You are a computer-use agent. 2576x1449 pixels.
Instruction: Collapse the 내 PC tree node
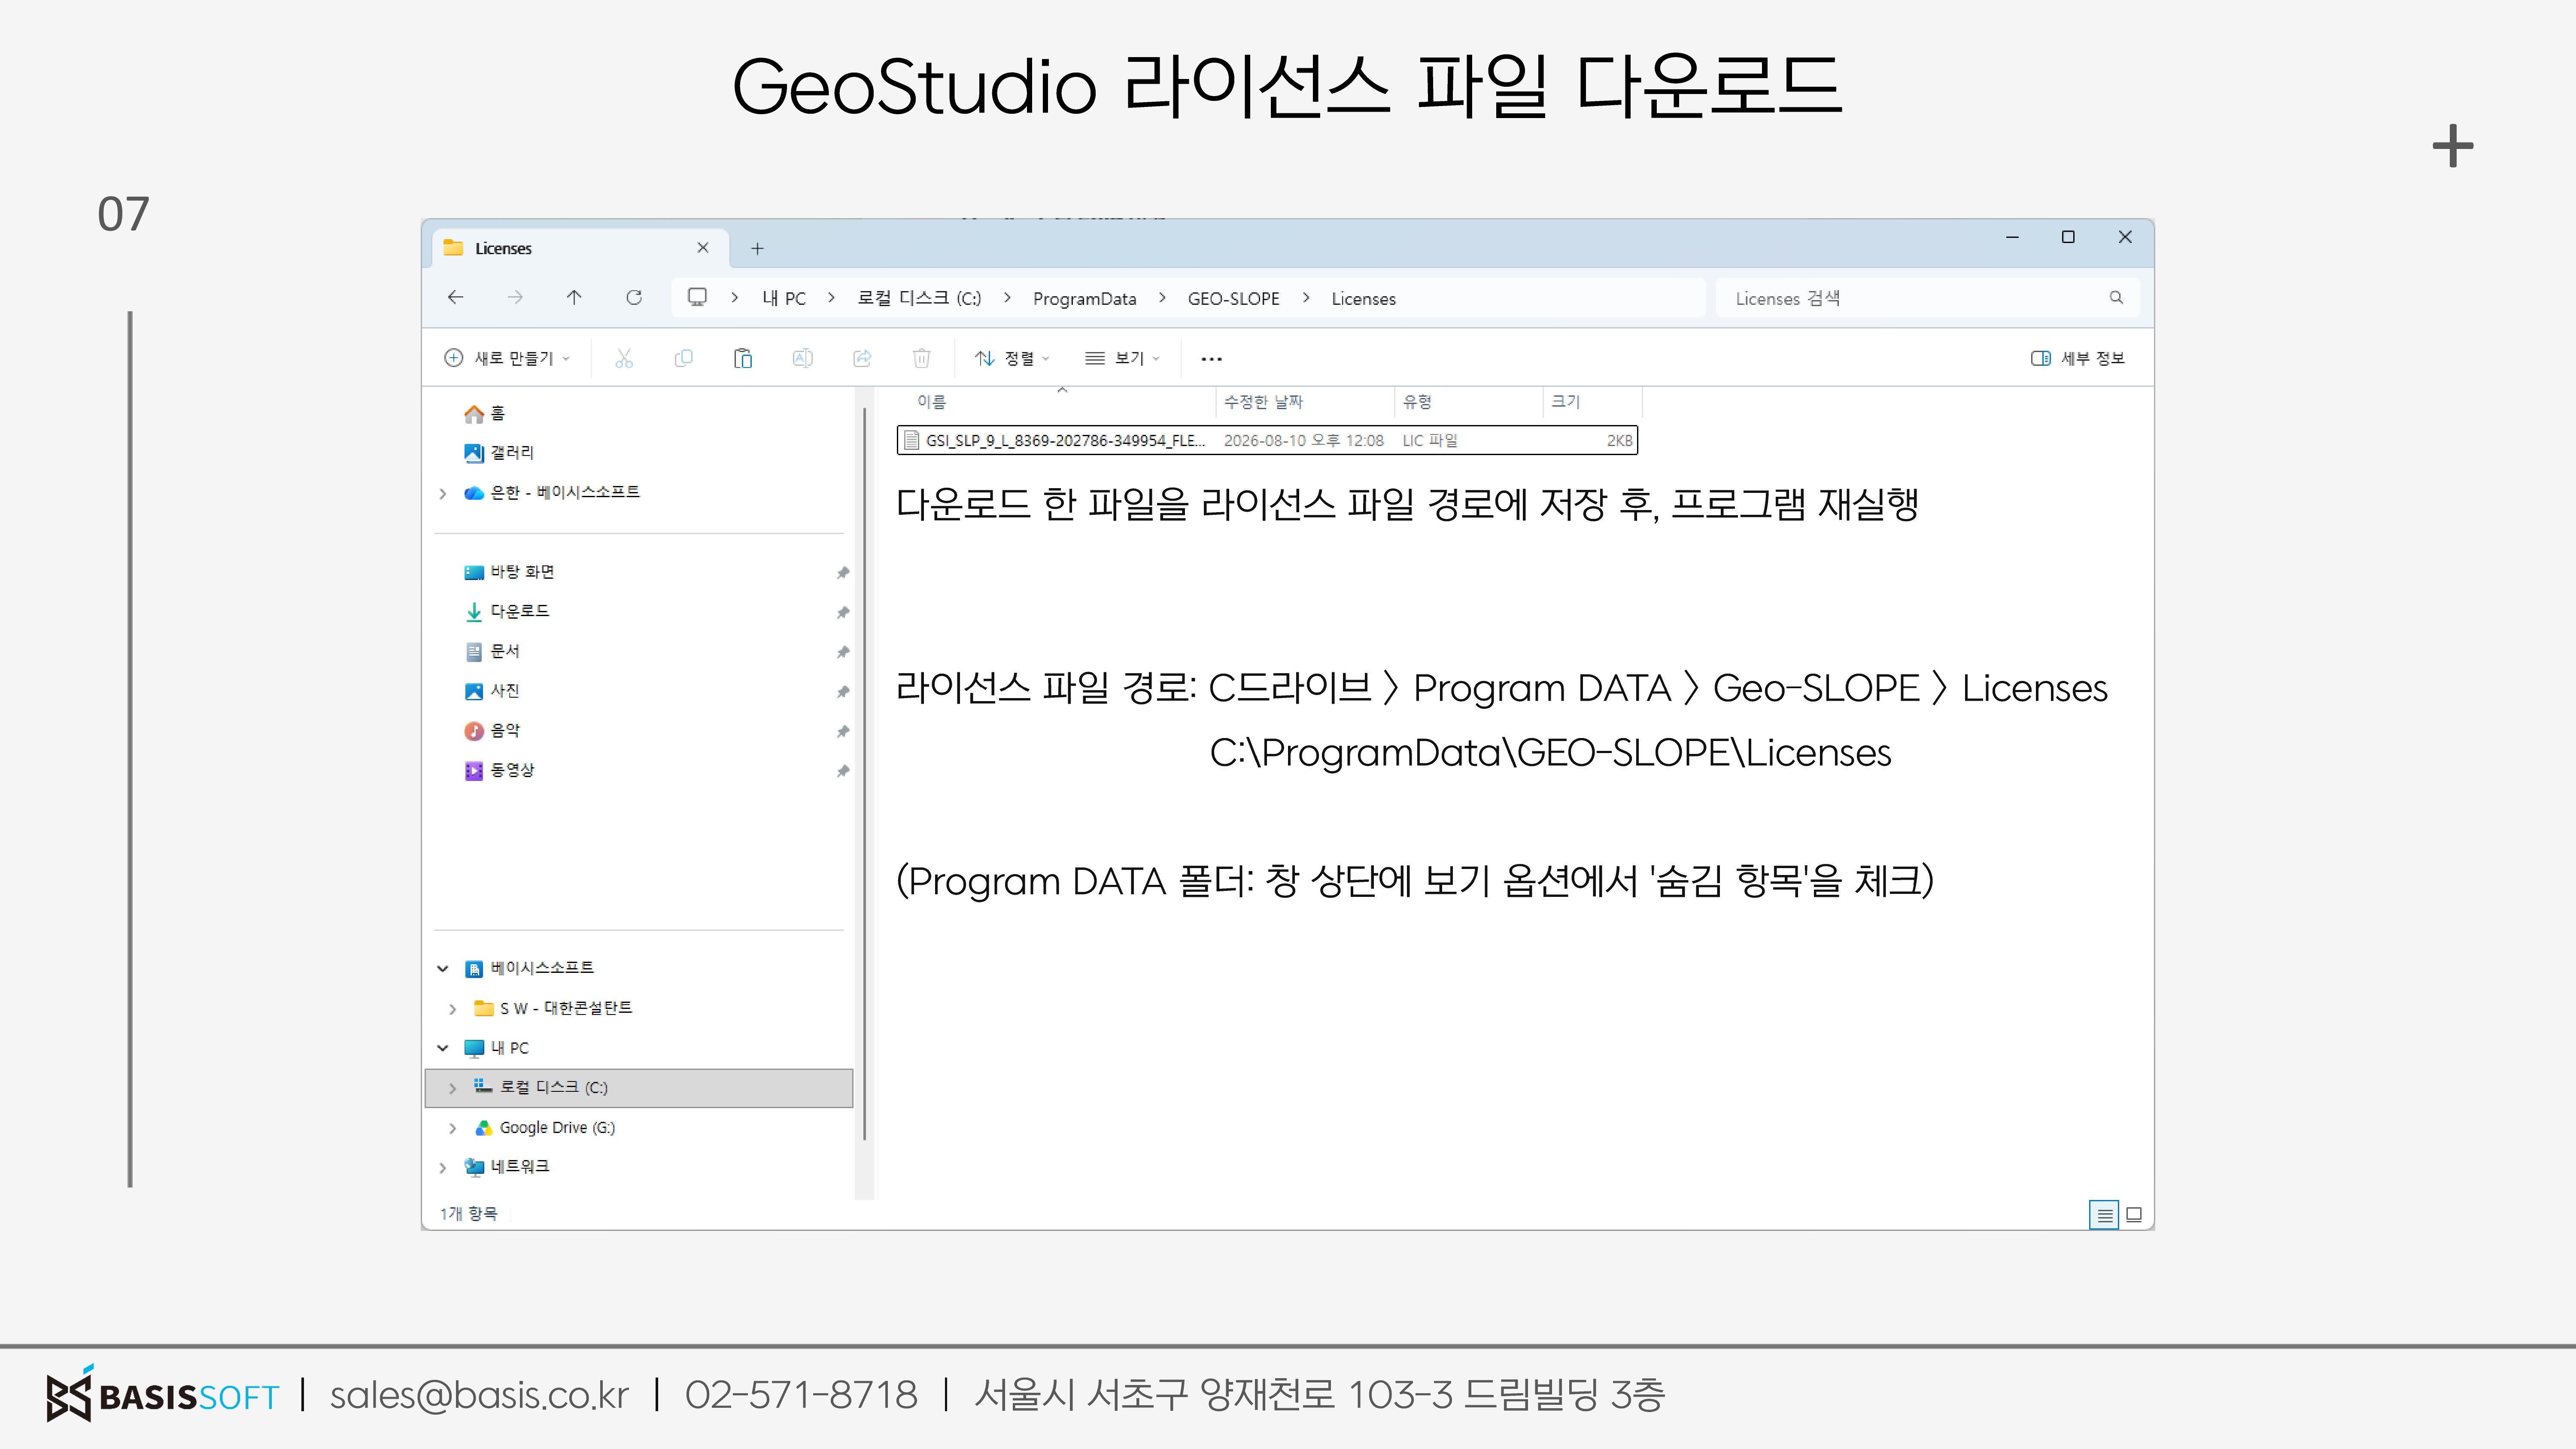pyautogui.click(x=443, y=1048)
